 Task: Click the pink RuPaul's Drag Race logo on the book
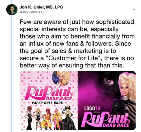(49, 94)
